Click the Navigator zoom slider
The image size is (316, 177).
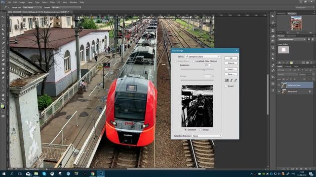point(298,32)
